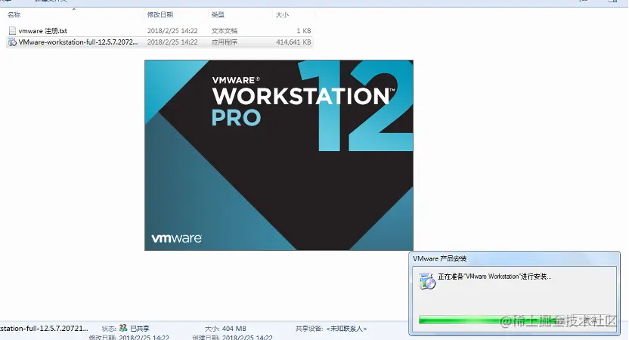Click the 414,641 KB size cell
The height and width of the screenshot is (340, 629).
click(293, 42)
